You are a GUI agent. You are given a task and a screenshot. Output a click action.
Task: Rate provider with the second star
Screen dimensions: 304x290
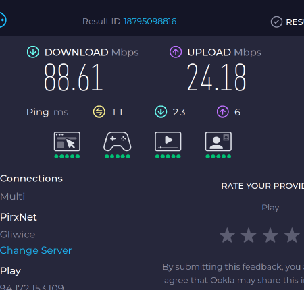click(x=249, y=235)
